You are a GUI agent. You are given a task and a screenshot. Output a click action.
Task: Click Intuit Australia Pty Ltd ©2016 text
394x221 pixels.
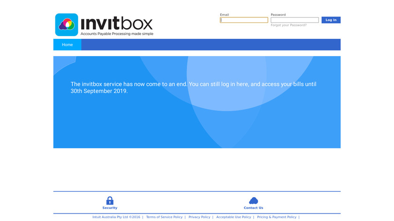(116, 217)
